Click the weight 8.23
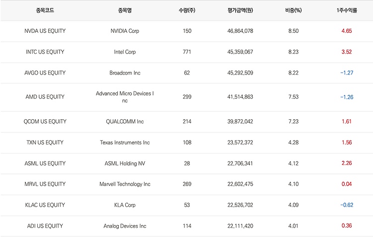Viewport: 373px width, 237px height. [293, 52]
